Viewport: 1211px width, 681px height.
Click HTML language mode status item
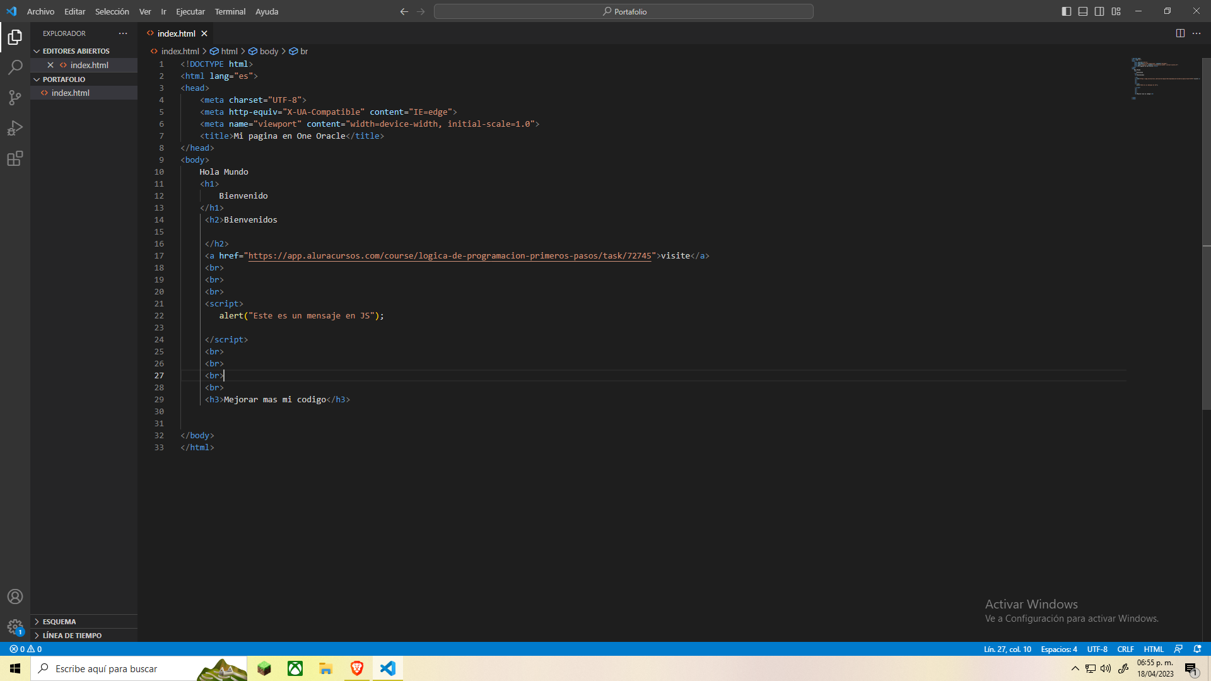[1154, 649]
